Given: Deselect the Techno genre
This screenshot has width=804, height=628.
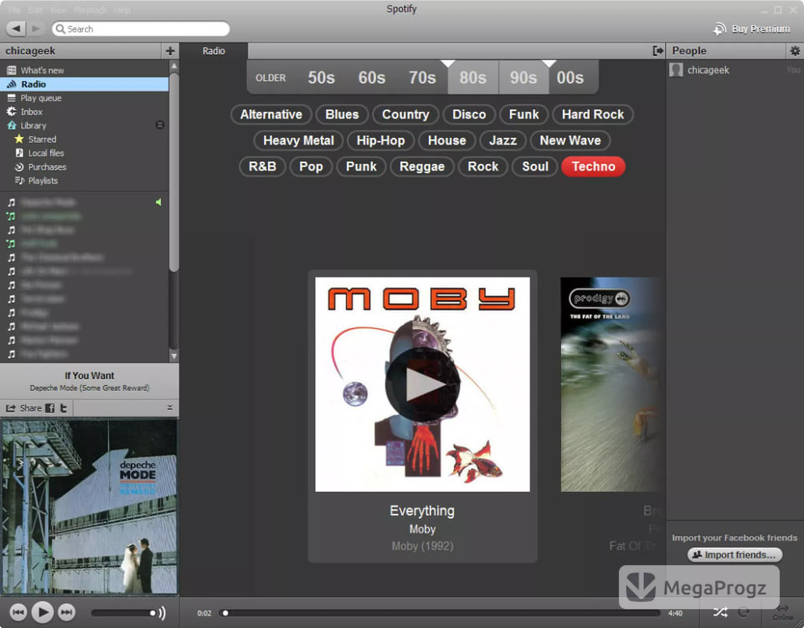Looking at the screenshot, I should 593,166.
